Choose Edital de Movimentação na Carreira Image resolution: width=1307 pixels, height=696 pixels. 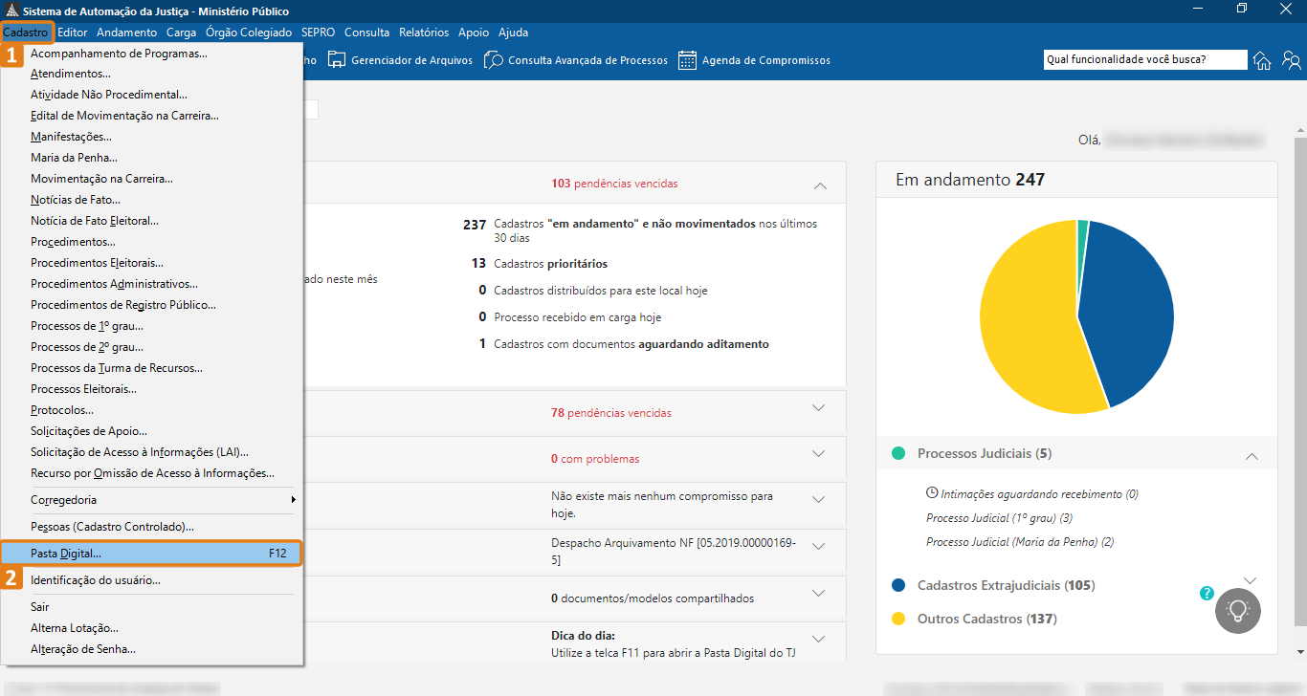coord(152,116)
